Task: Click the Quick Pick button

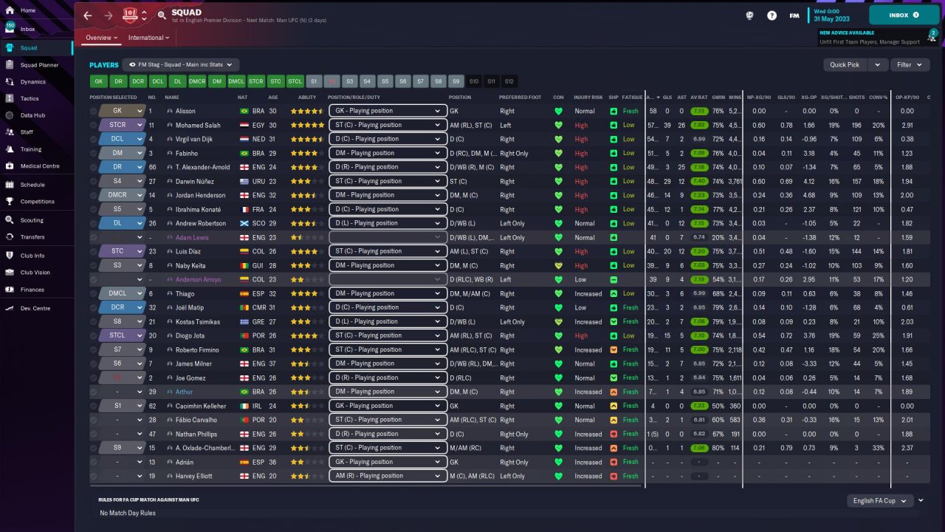Action: coord(845,65)
